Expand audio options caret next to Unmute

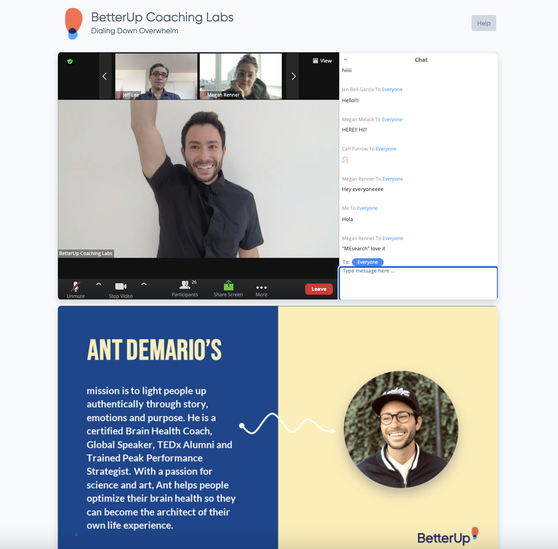tap(99, 284)
